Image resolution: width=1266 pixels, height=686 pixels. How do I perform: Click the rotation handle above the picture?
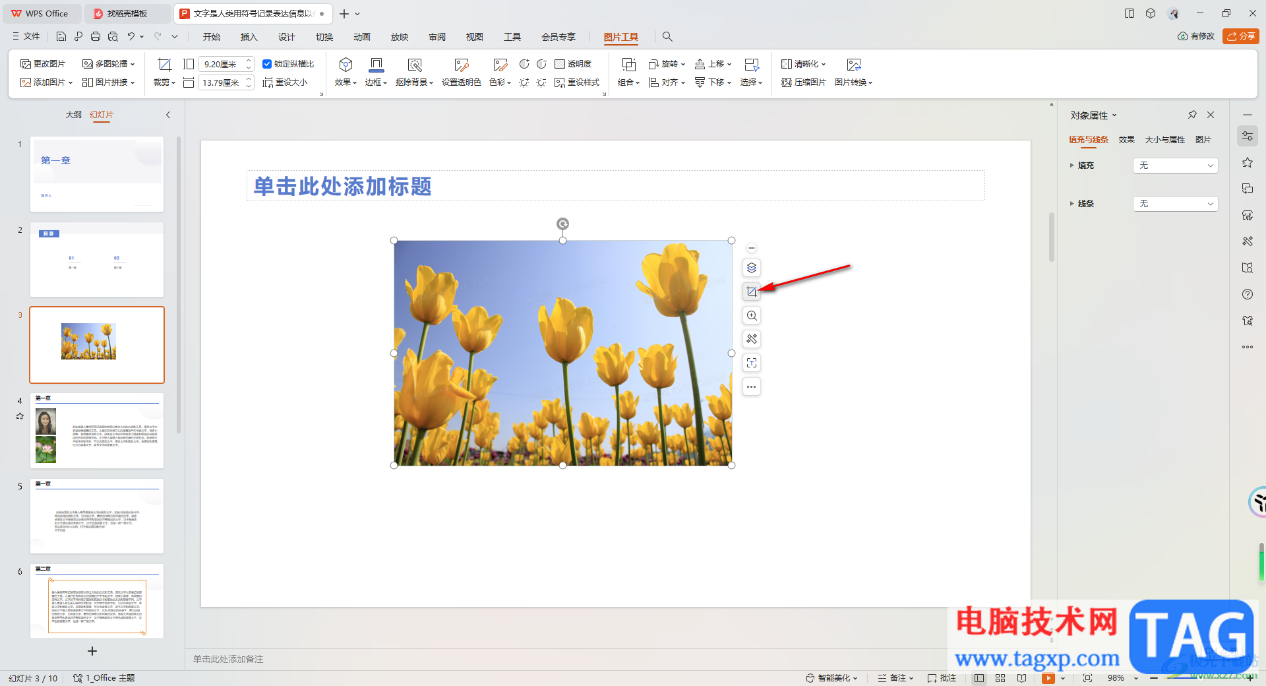coord(562,224)
